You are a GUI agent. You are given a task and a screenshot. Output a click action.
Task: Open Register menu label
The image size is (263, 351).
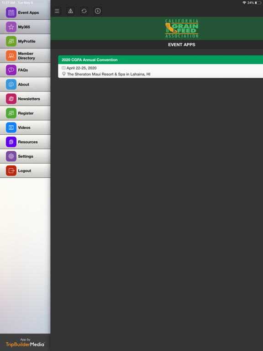click(x=26, y=113)
